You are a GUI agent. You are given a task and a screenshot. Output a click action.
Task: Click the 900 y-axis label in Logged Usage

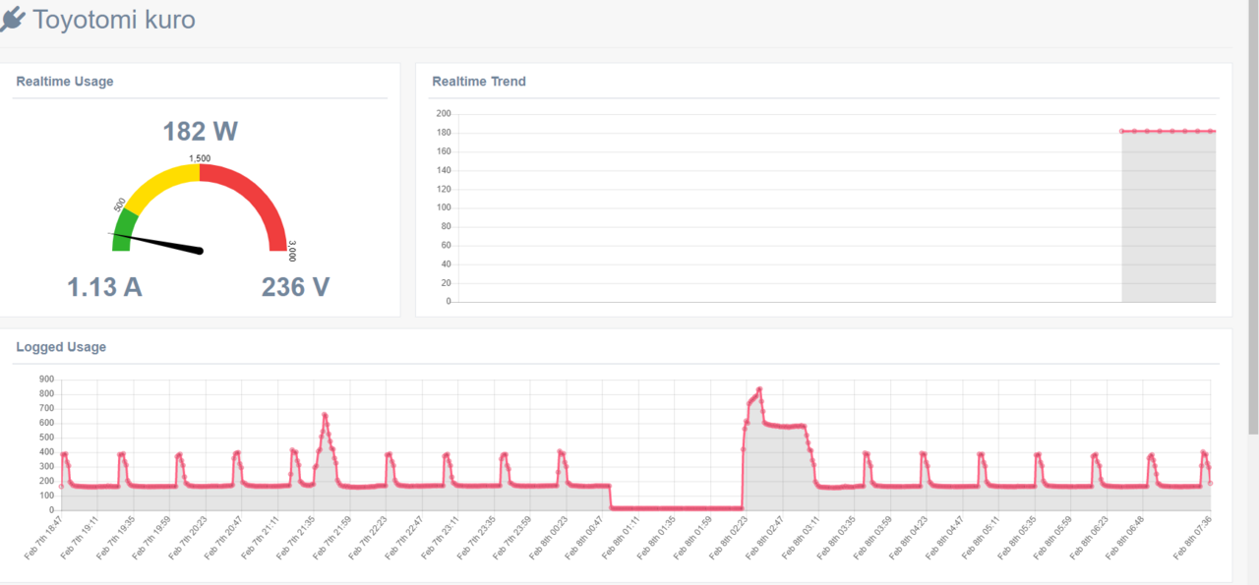(x=46, y=379)
